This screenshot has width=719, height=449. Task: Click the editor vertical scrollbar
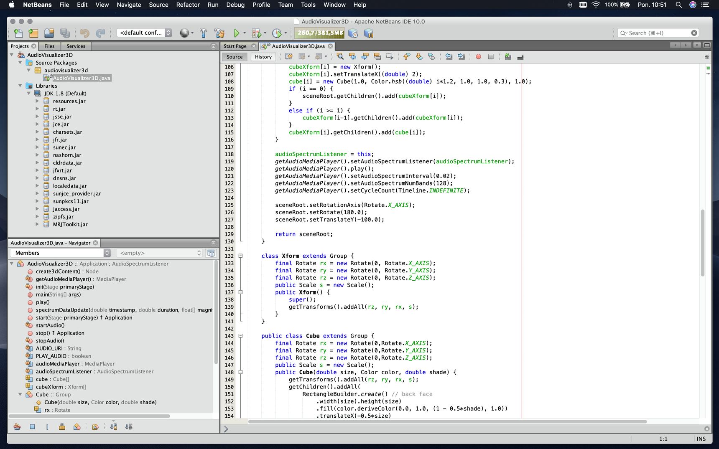(x=702, y=242)
